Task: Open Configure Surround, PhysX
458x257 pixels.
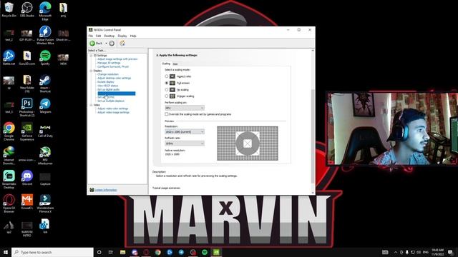Action: click(x=113, y=66)
